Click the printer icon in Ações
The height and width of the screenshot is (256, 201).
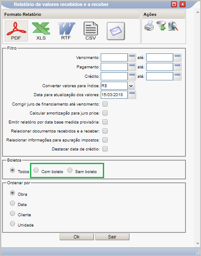click(149, 26)
